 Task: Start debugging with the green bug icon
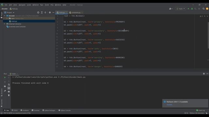pyautogui.click(x=192, y=9)
